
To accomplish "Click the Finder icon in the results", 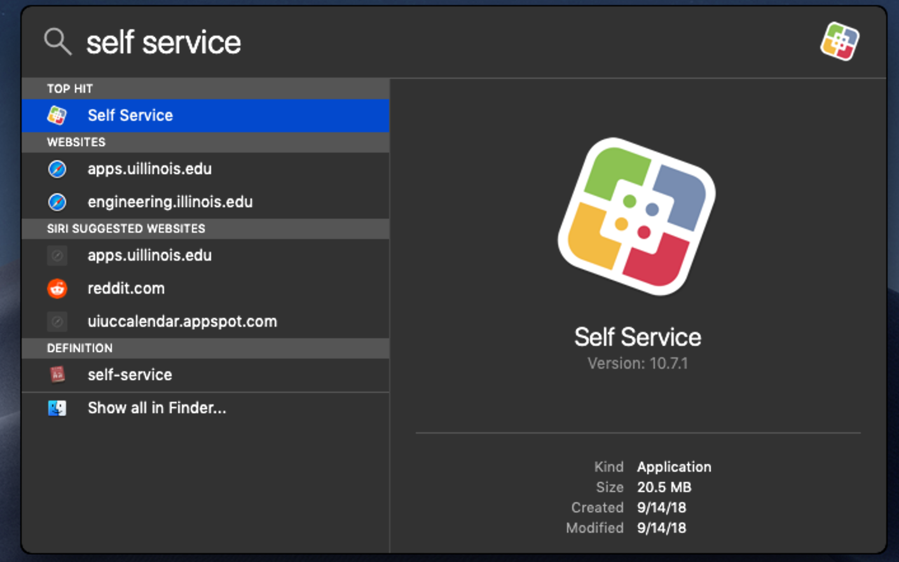I will [x=57, y=408].
